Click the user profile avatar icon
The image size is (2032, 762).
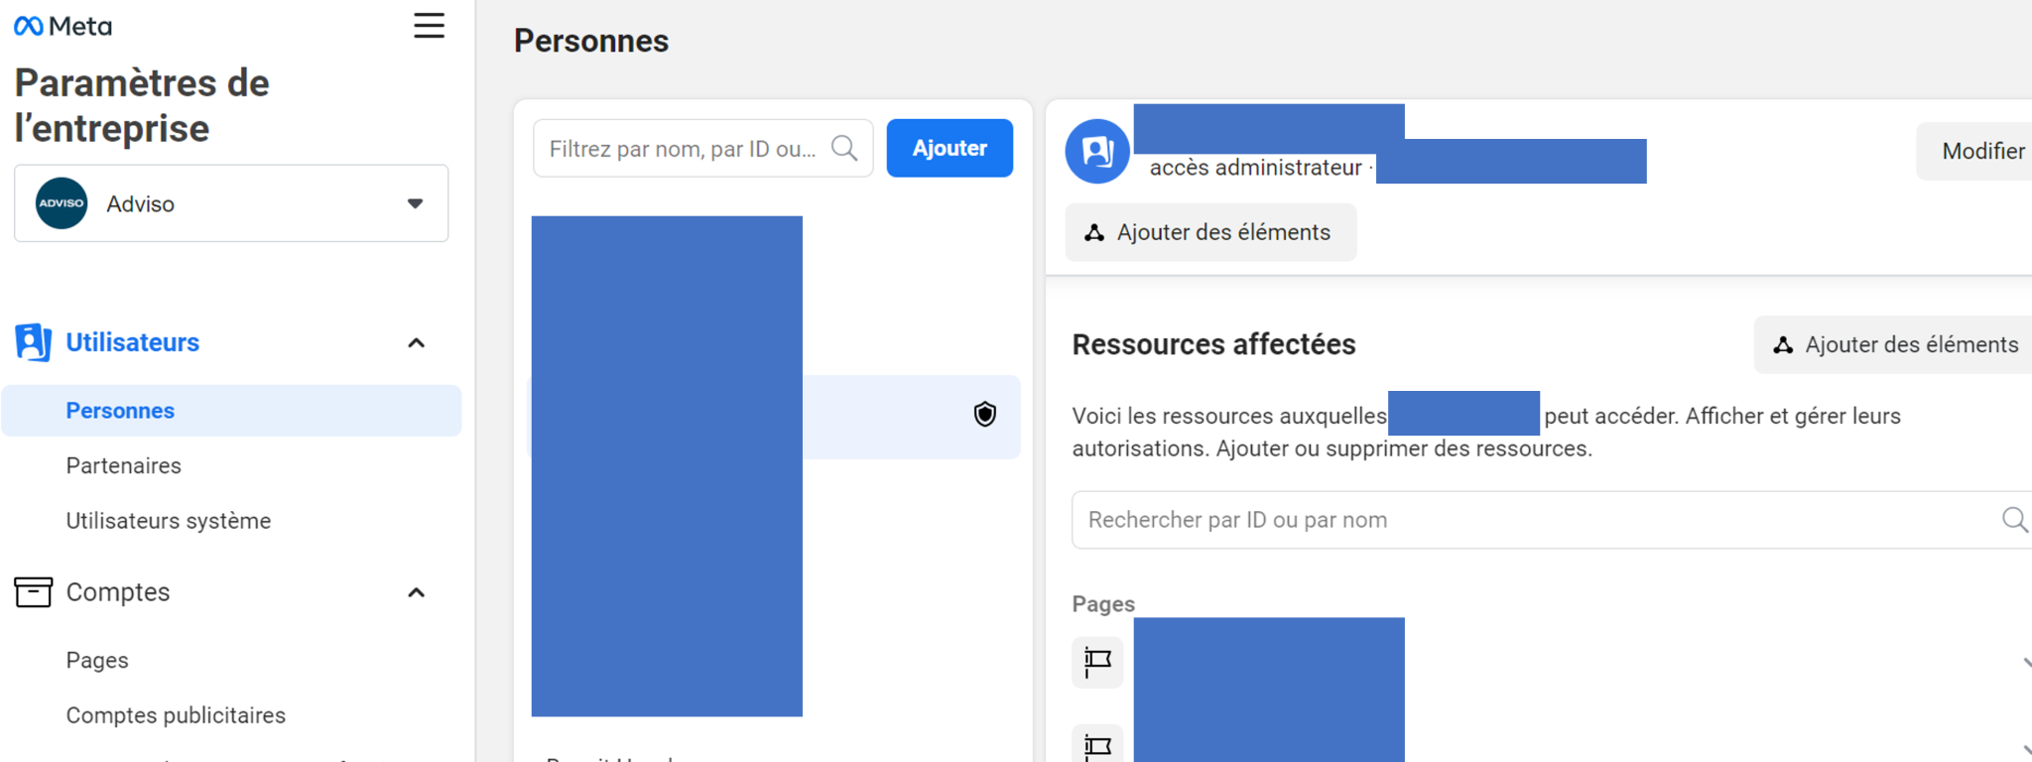(x=1097, y=152)
